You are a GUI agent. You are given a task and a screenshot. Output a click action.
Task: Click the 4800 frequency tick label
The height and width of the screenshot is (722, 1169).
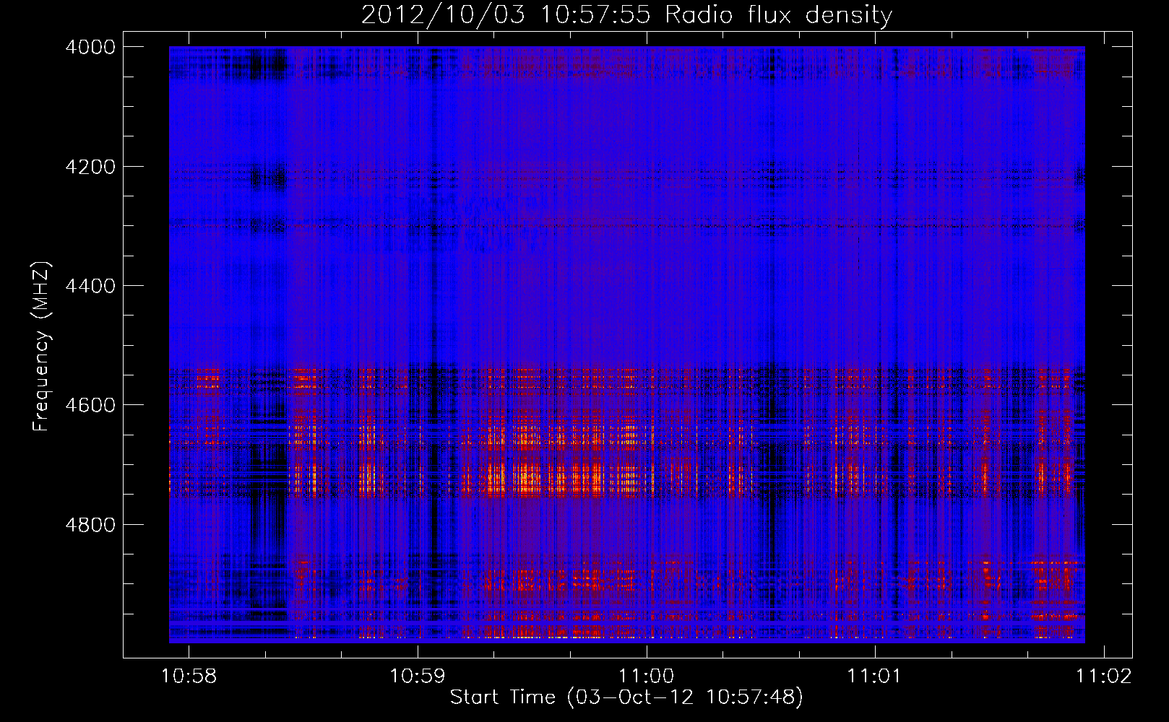pos(90,525)
